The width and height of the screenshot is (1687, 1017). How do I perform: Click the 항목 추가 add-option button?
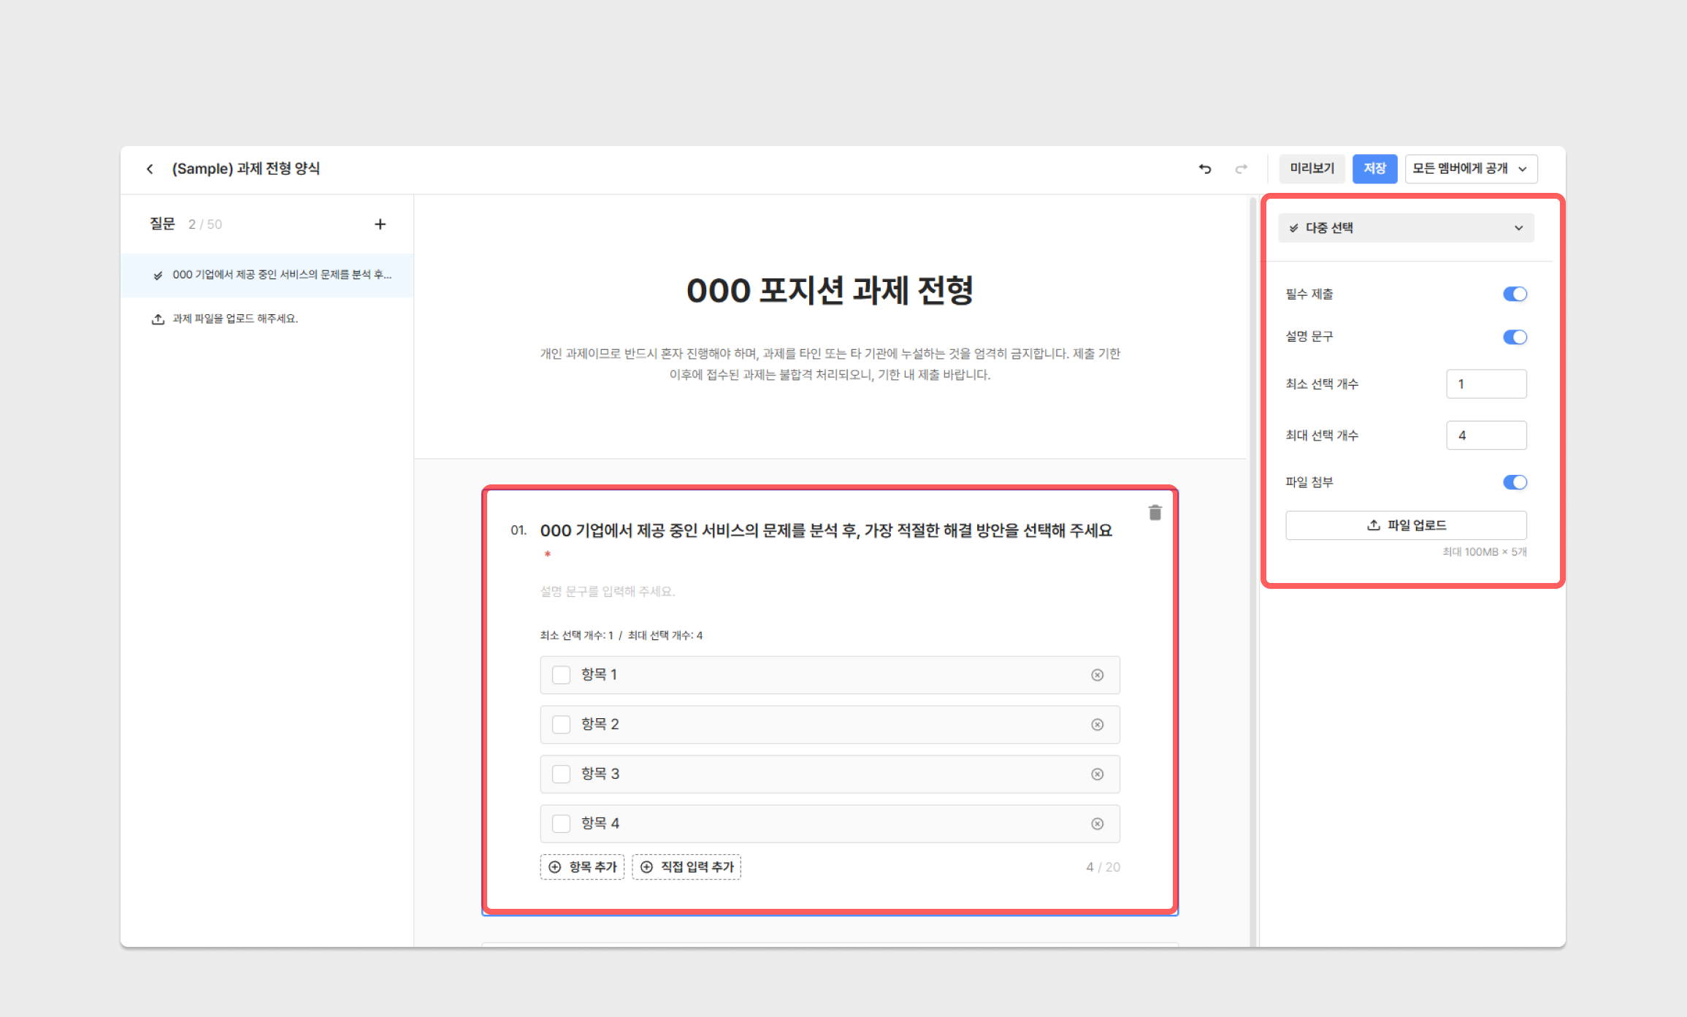click(x=583, y=867)
